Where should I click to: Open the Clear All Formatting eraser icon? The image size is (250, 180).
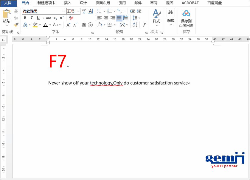click(x=71, y=18)
